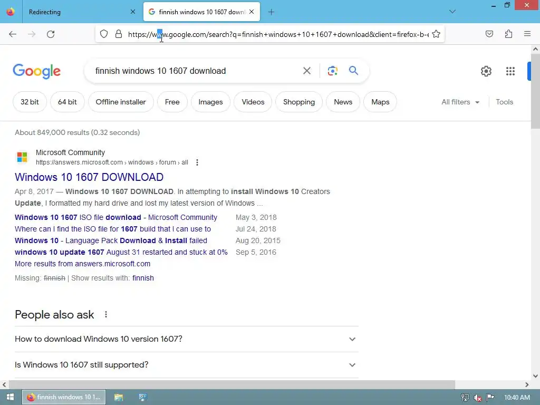The image size is (540, 405).
Task: Select the Free filter chip
Action: pos(172,102)
